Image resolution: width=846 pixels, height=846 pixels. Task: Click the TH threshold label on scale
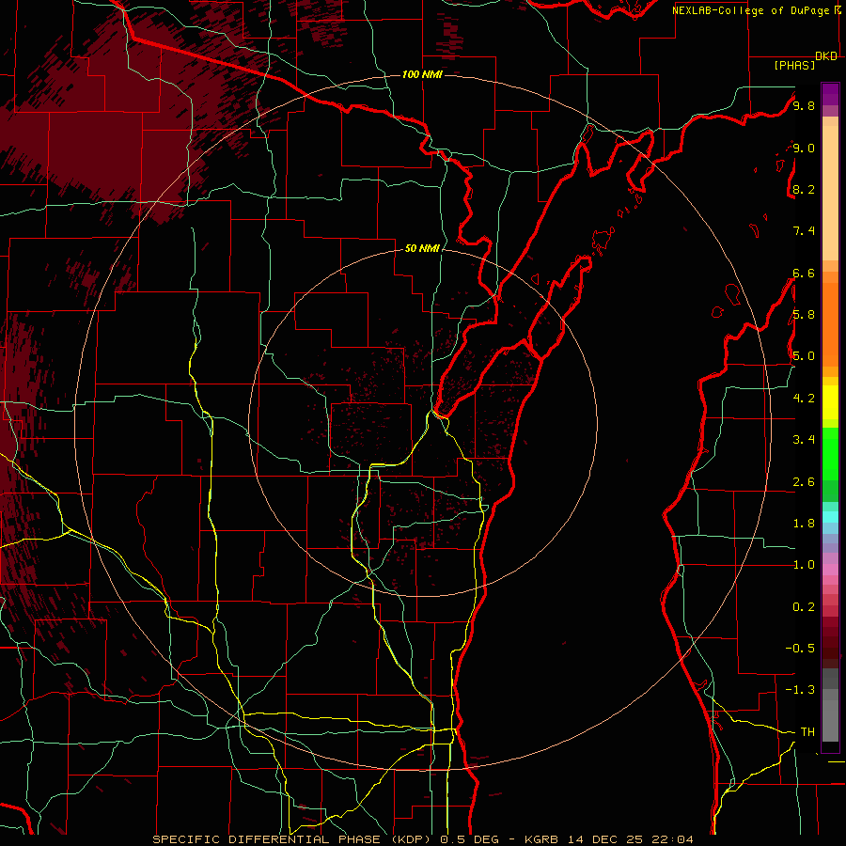pyautogui.click(x=807, y=731)
